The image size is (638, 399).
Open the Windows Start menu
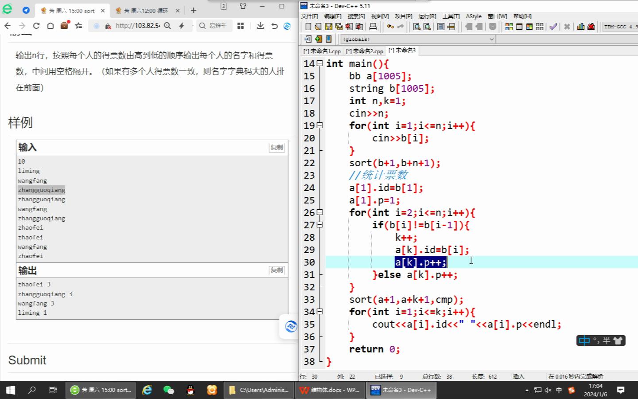tap(11, 390)
